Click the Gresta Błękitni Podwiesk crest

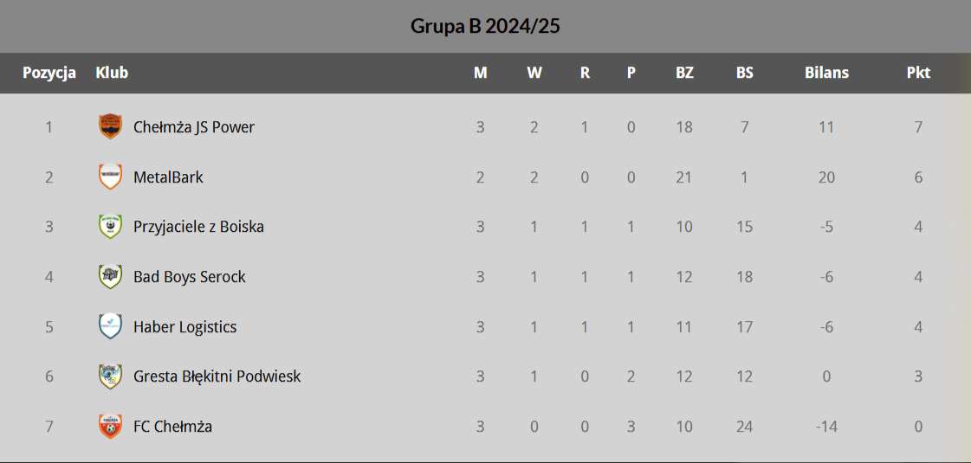[x=110, y=376]
